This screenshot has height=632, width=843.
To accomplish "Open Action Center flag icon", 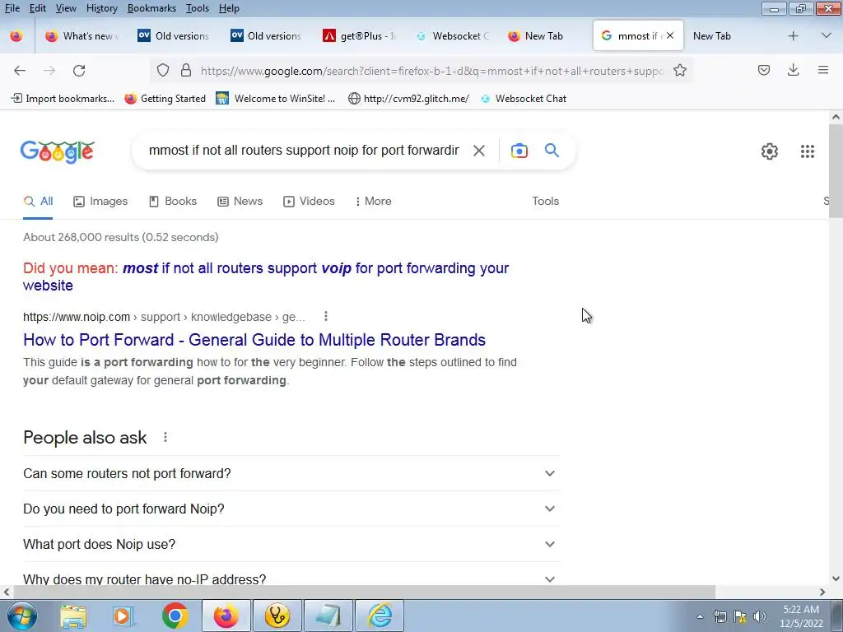I will [x=740, y=616].
